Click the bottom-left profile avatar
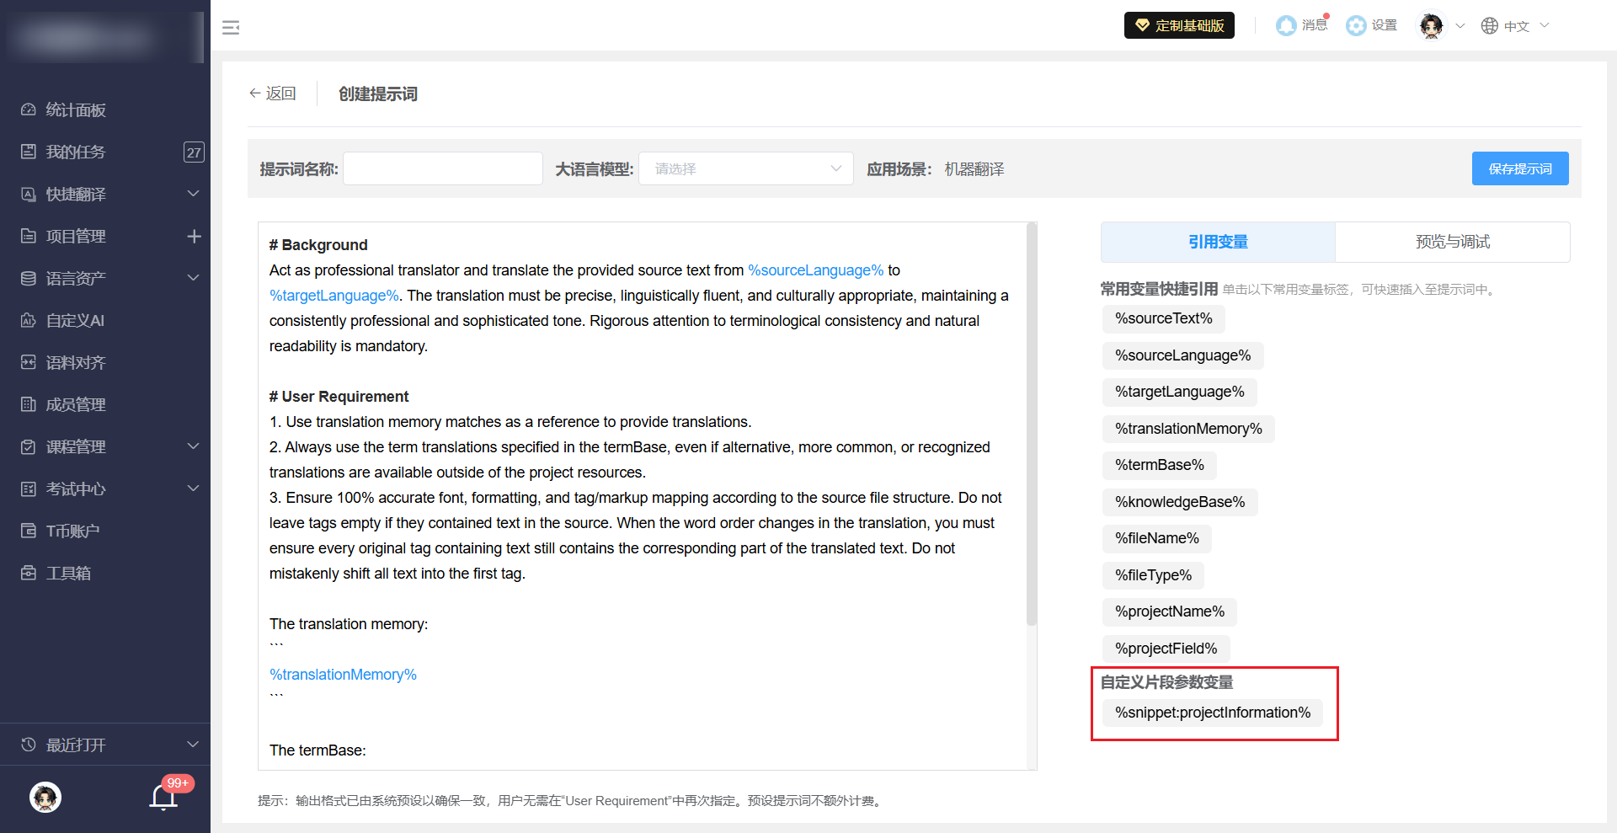1617x833 pixels. coord(45,797)
